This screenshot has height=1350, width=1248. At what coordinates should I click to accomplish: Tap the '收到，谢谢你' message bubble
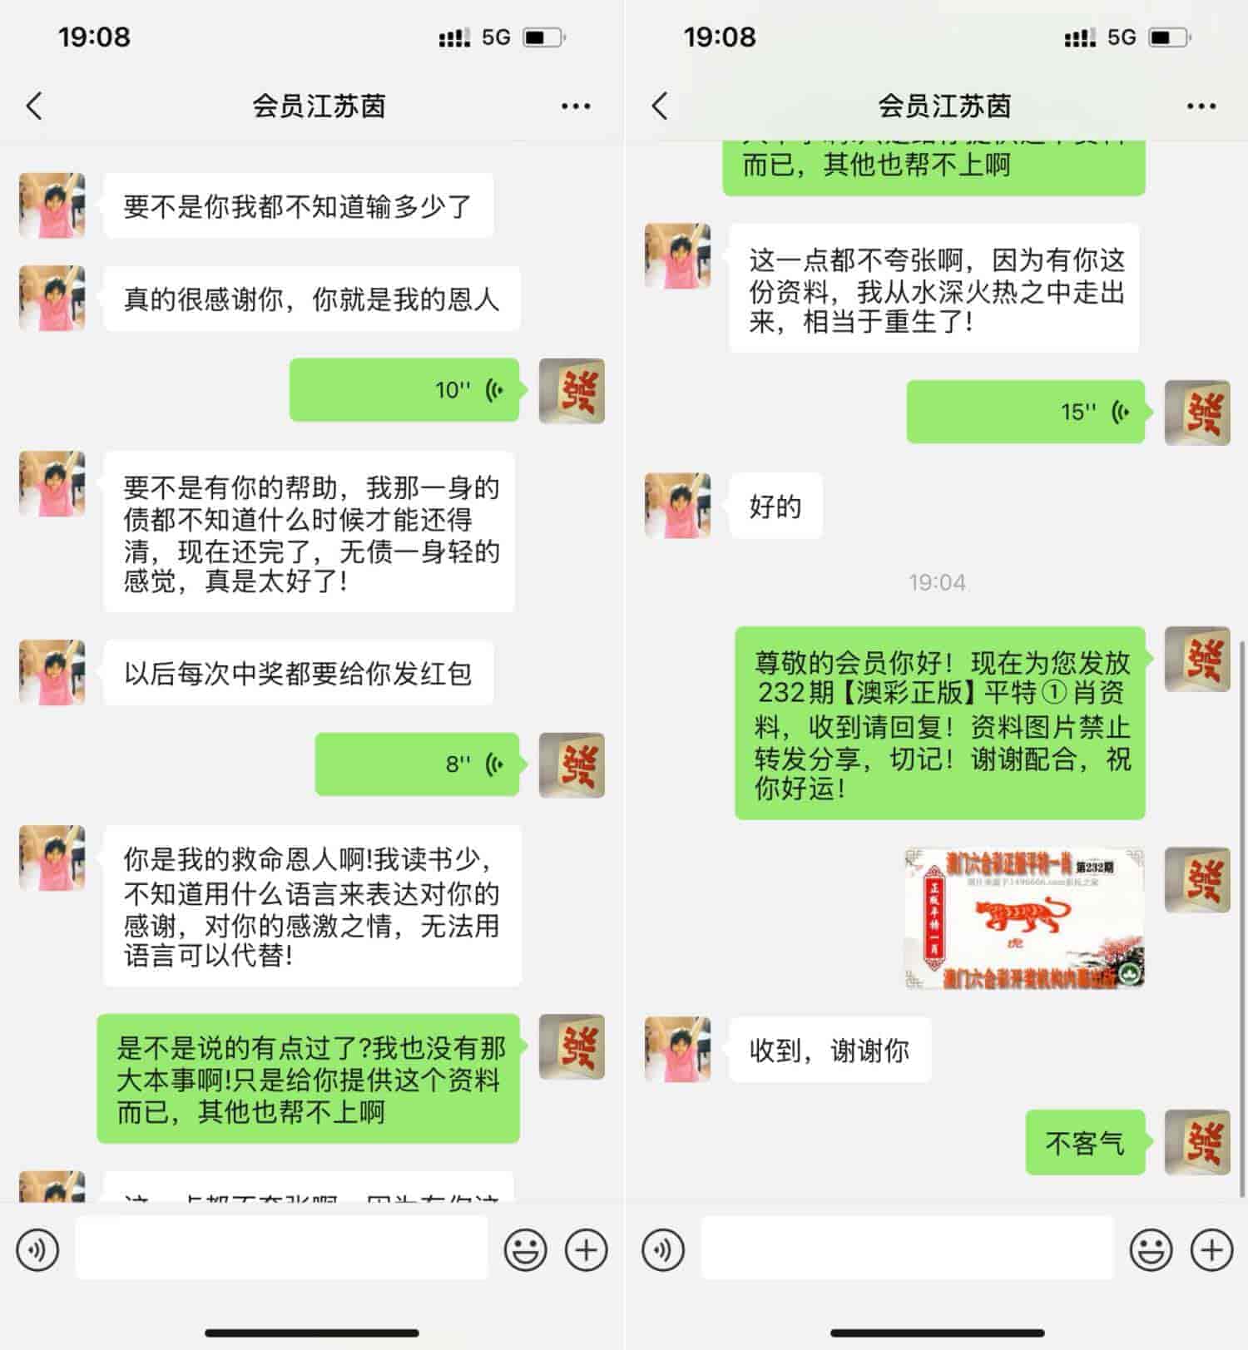coord(830,1050)
